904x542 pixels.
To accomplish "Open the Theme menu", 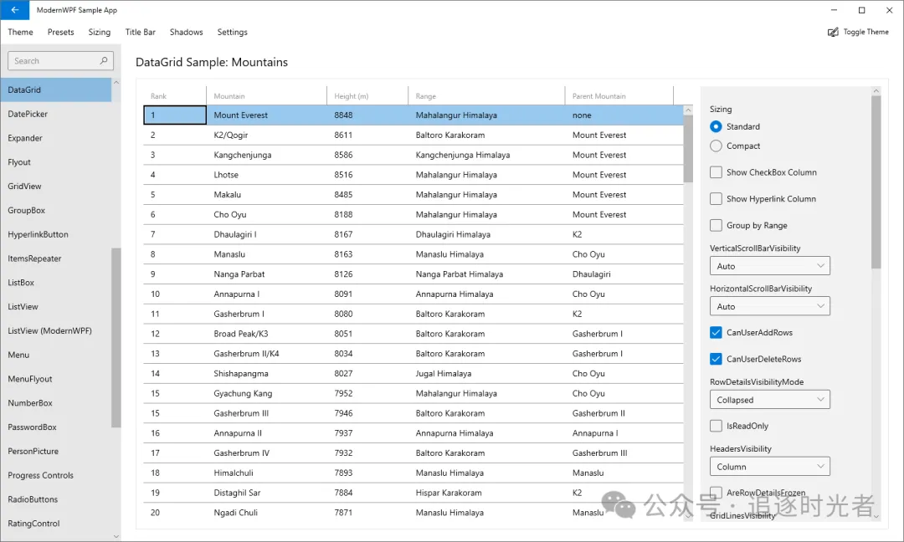I will [x=20, y=32].
